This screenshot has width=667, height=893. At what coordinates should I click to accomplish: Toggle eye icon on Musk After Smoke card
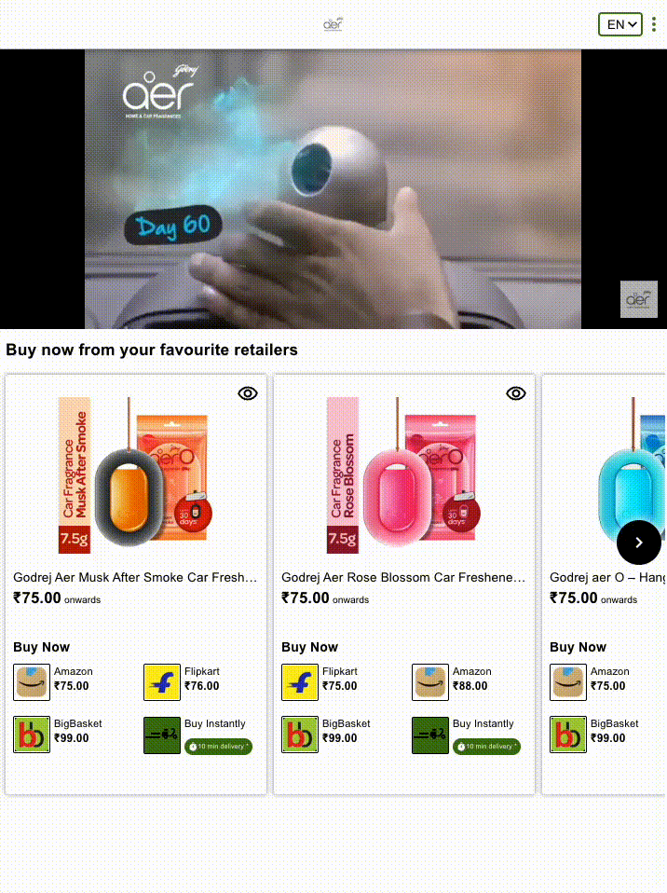tap(248, 393)
